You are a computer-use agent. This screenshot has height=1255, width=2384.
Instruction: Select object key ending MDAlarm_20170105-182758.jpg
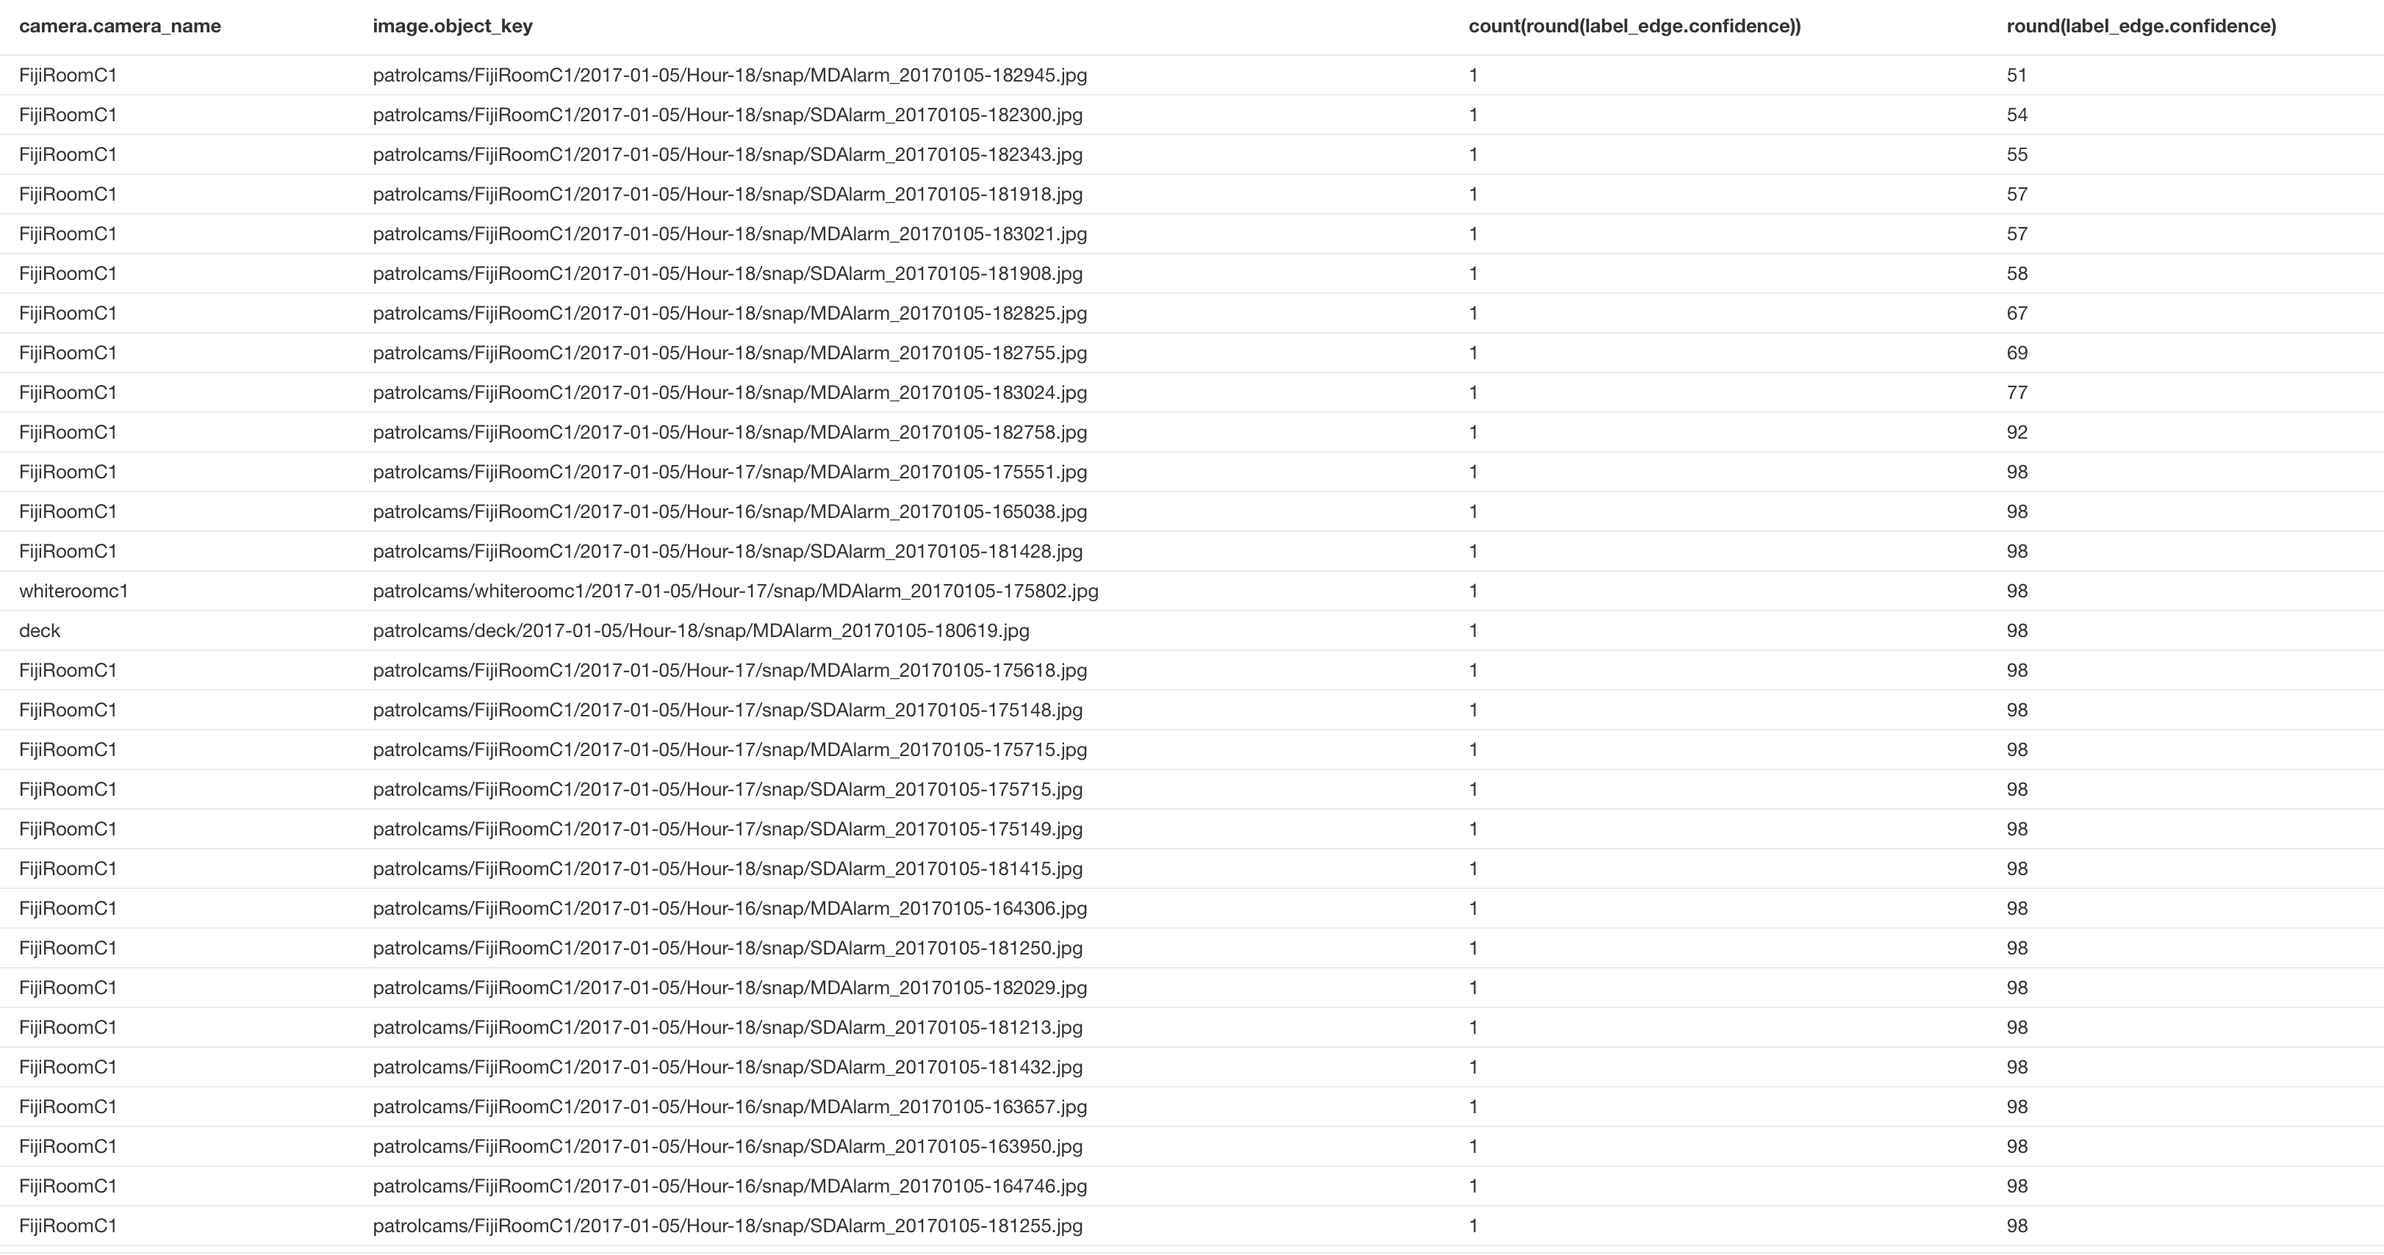point(729,433)
